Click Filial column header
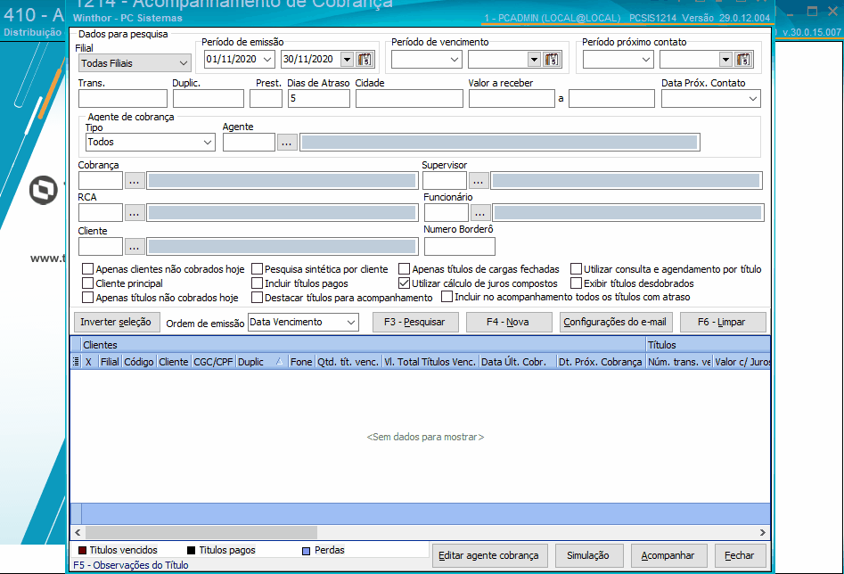Image resolution: width=844 pixels, height=574 pixels. point(110,362)
